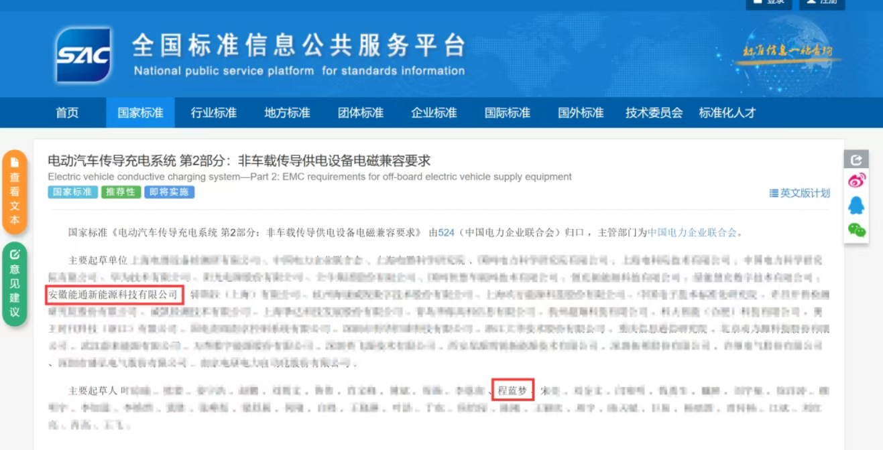The image size is (883, 450).
Task: Open the 企业标准 tab
Action: (x=434, y=112)
